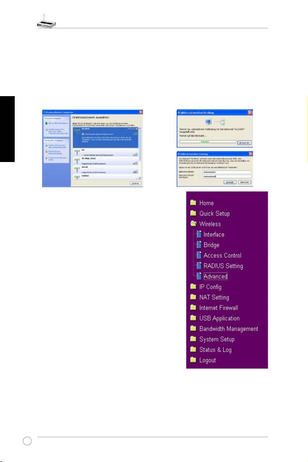This screenshot has height=462, width=308.
Task: Click the Status & Log folder icon
Action: pos(193,350)
